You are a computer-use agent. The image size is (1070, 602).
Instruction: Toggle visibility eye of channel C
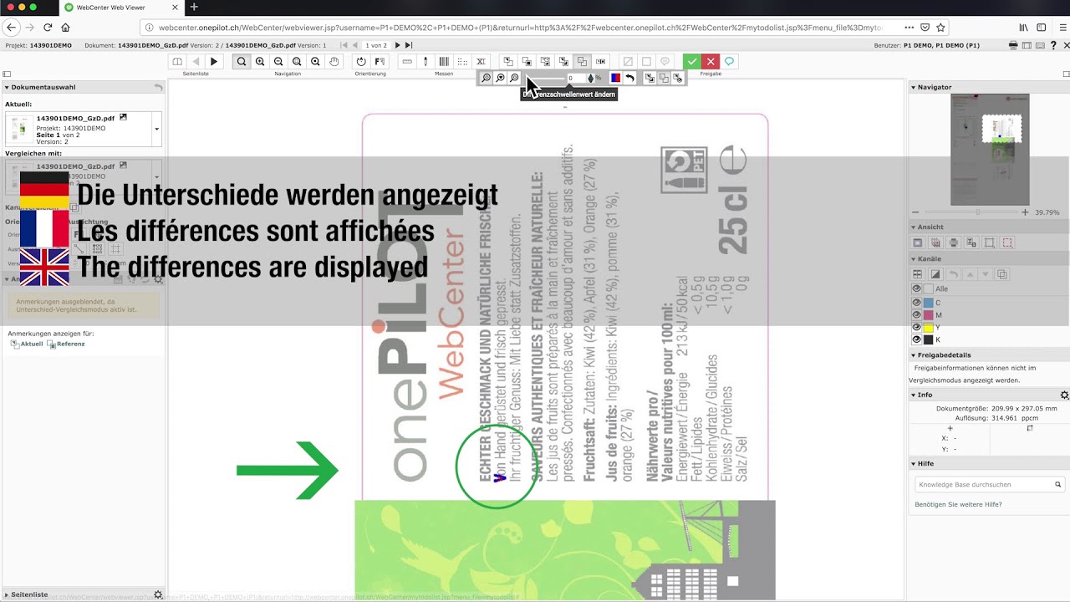point(916,303)
